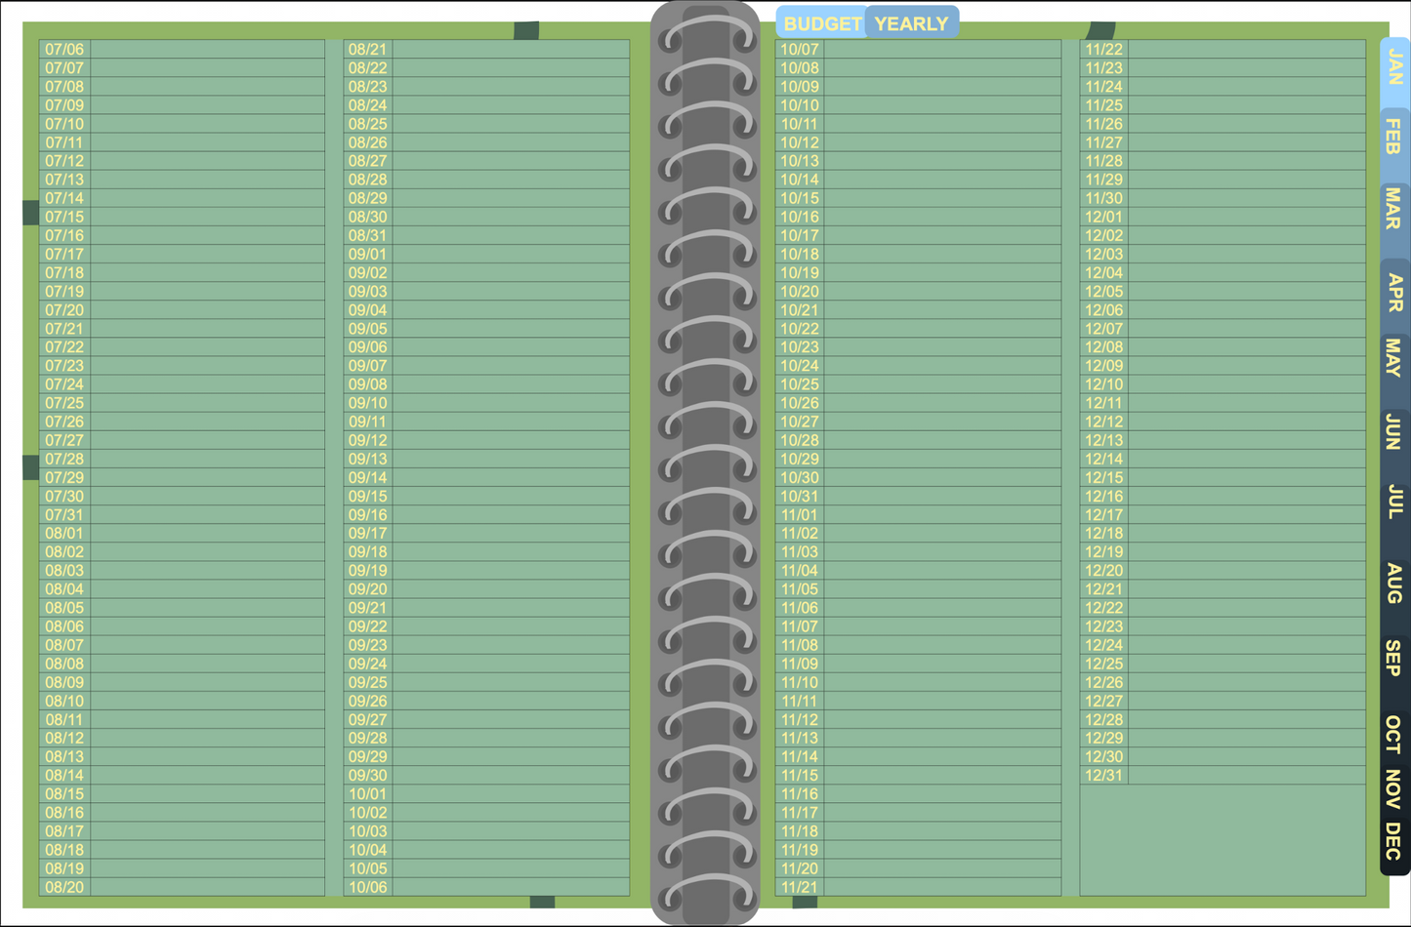1411x927 pixels.
Task: Go to the JAN month tab
Action: [x=1394, y=72]
